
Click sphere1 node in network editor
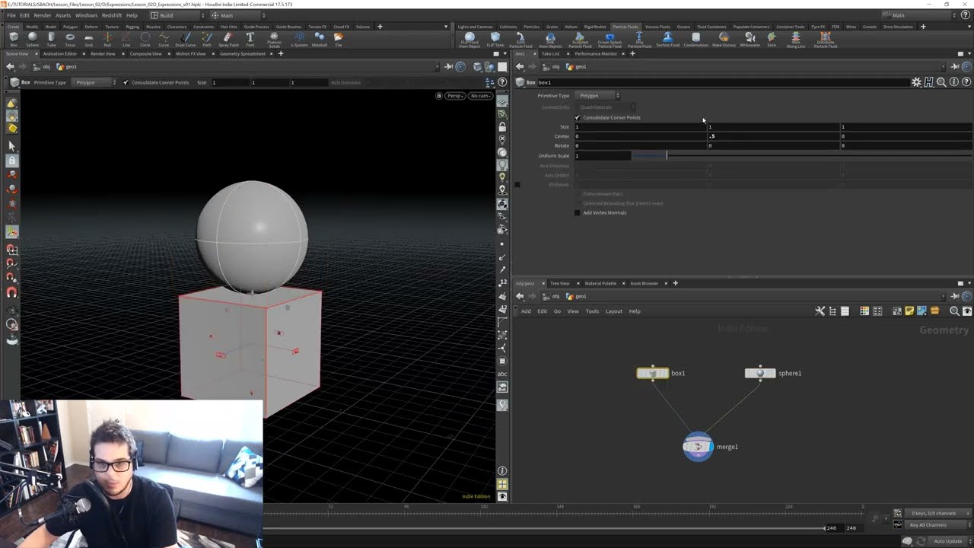[760, 373]
